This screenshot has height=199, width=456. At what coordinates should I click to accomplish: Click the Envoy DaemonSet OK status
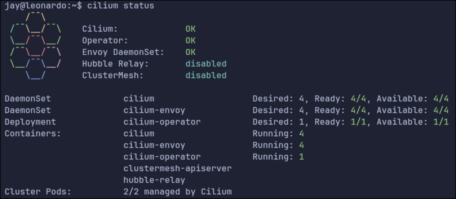pyautogui.click(x=190, y=52)
